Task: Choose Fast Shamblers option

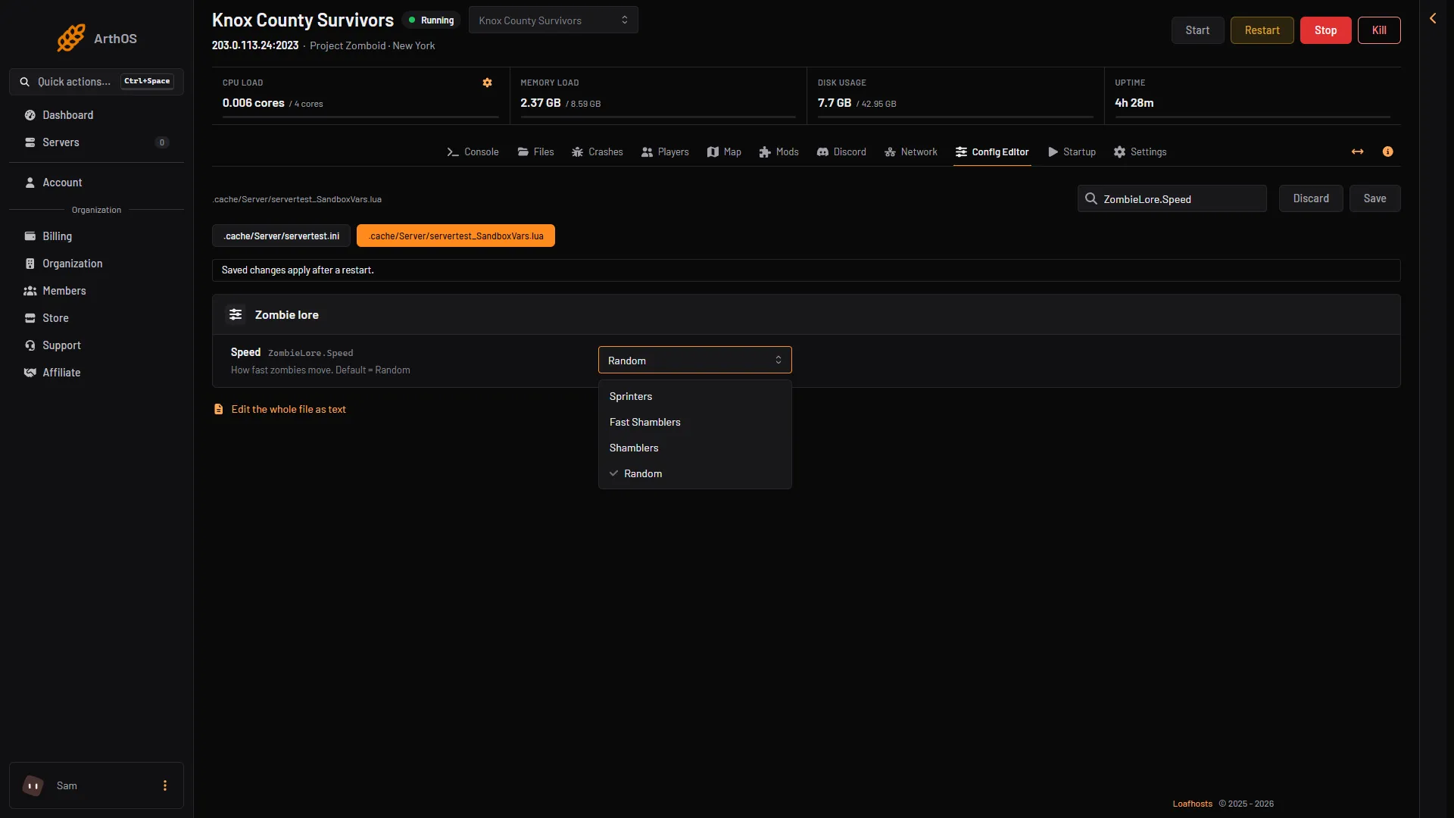Action: click(694, 422)
